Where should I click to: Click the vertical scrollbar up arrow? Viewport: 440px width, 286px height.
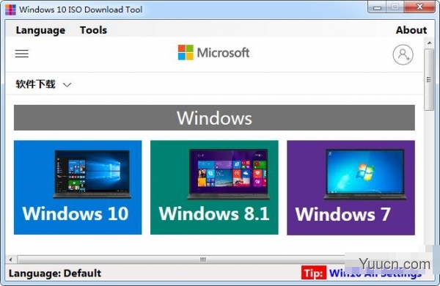[429, 43]
